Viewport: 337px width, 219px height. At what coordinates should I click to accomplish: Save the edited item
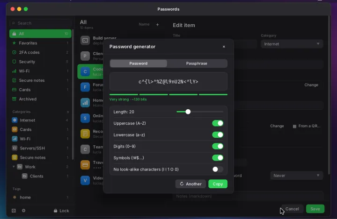[315, 209]
